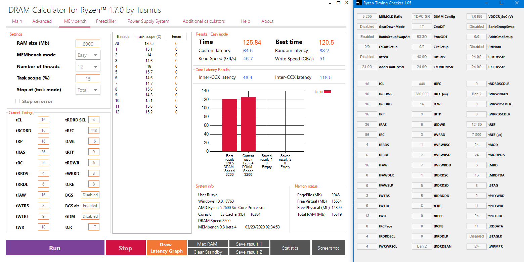
Task: Open the Advanced tab
Action: (42, 21)
